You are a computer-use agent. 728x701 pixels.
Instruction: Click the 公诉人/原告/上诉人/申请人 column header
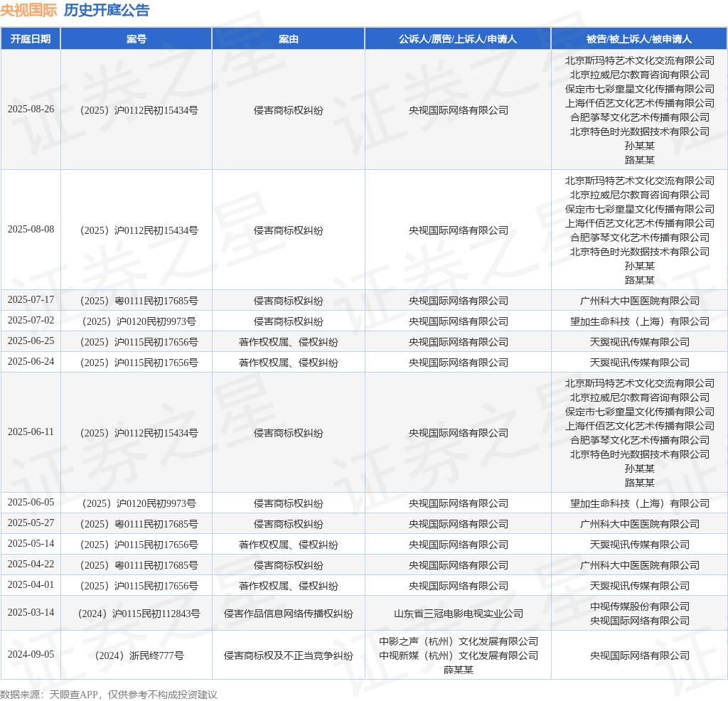(458, 39)
